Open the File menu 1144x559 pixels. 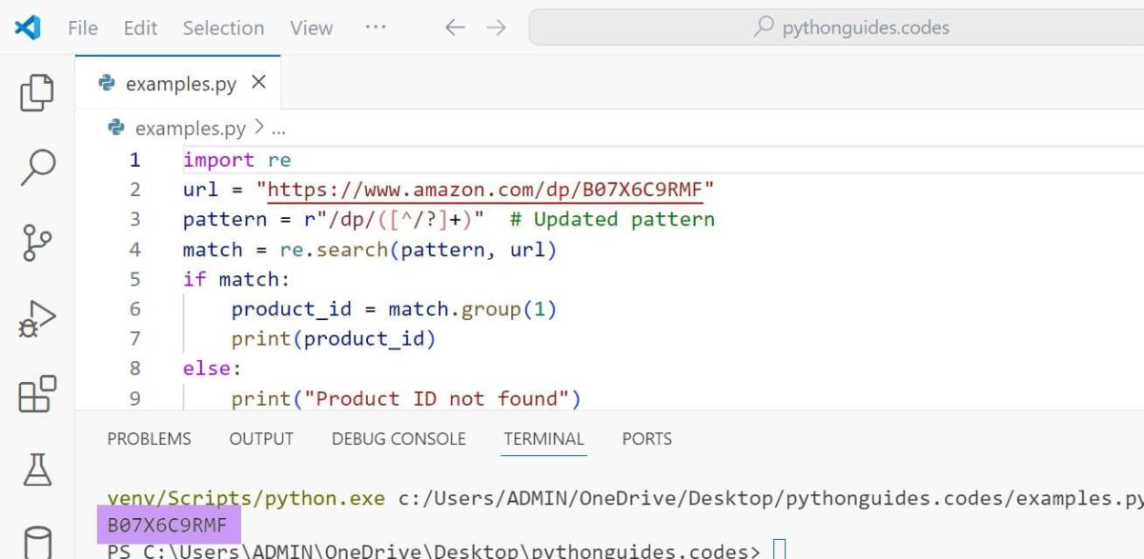83,28
